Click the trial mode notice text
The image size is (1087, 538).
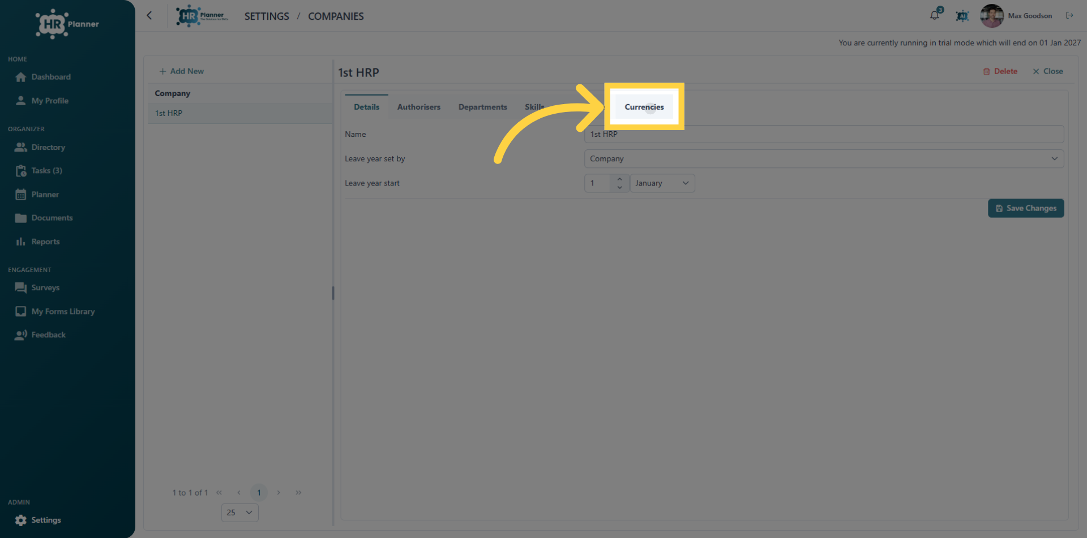pyautogui.click(x=960, y=43)
